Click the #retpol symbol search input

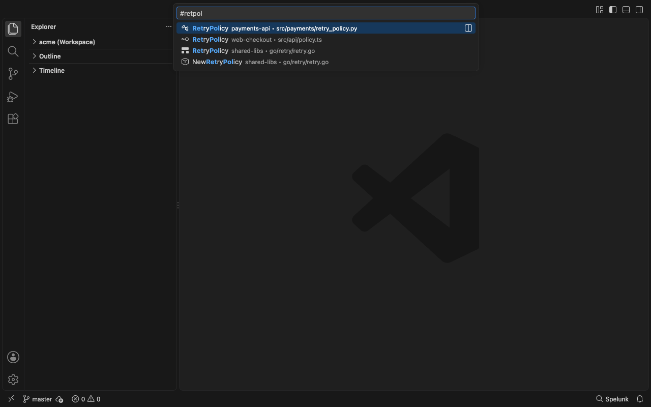325,13
